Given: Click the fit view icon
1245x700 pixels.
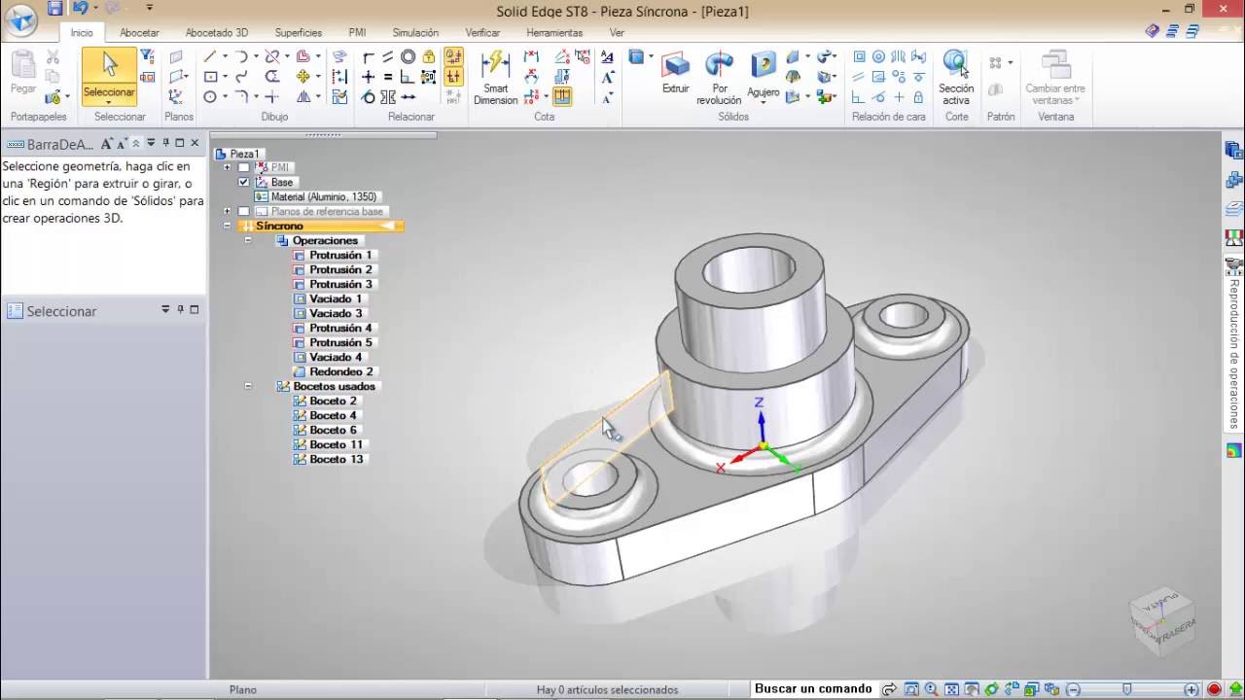Looking at the screenshot, I should click(x=952, y=689).
